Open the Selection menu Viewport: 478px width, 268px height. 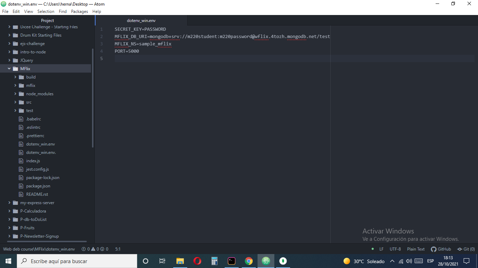pyautogui.click(x=46, y=12)
